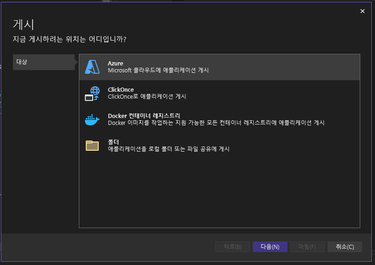Select the yellow folder icon
This screenshot has height=265, width=375.
tap(92, 146)
